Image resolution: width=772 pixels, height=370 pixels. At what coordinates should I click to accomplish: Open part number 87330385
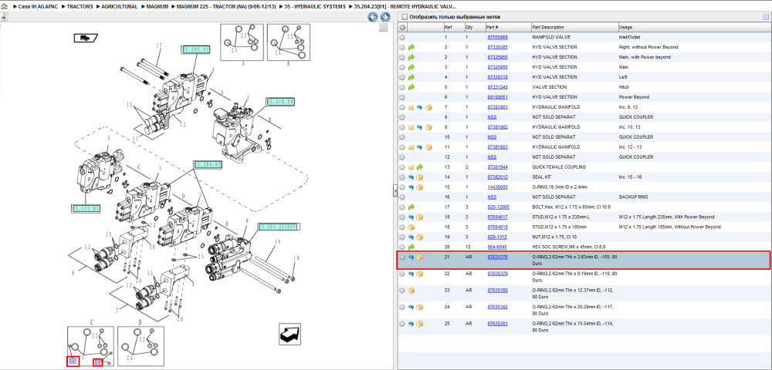pos(497,47)
